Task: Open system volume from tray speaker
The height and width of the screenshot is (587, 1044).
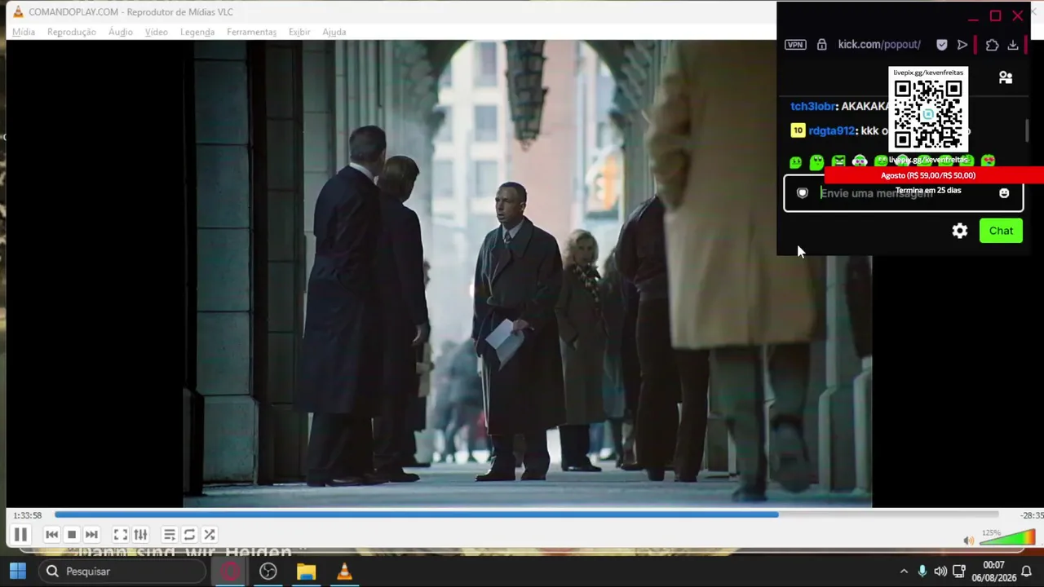Action: pos(940,572)
